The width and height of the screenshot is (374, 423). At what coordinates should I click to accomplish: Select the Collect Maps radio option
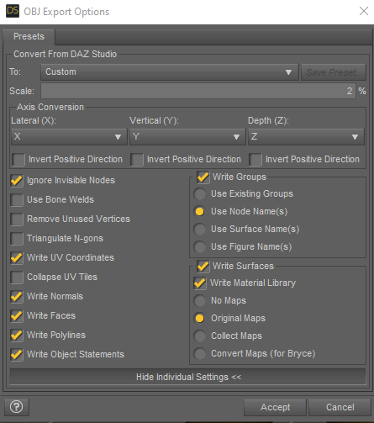[x=199, y=336]
